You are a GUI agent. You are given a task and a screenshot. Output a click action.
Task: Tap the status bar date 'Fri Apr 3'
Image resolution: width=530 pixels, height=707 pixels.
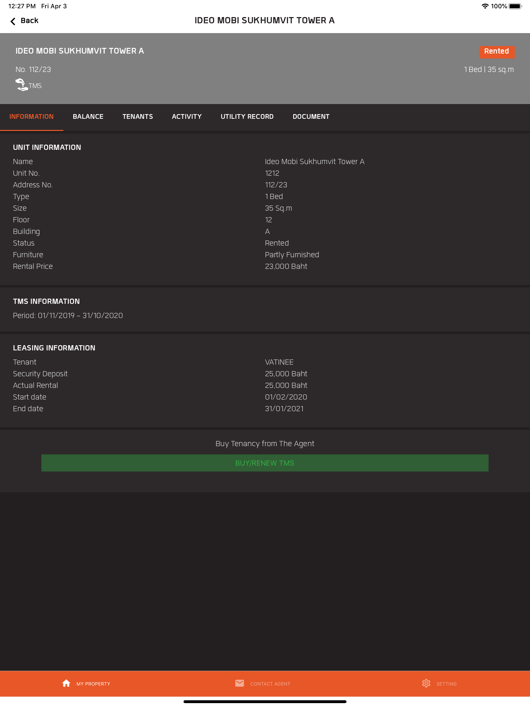[54, 6]
